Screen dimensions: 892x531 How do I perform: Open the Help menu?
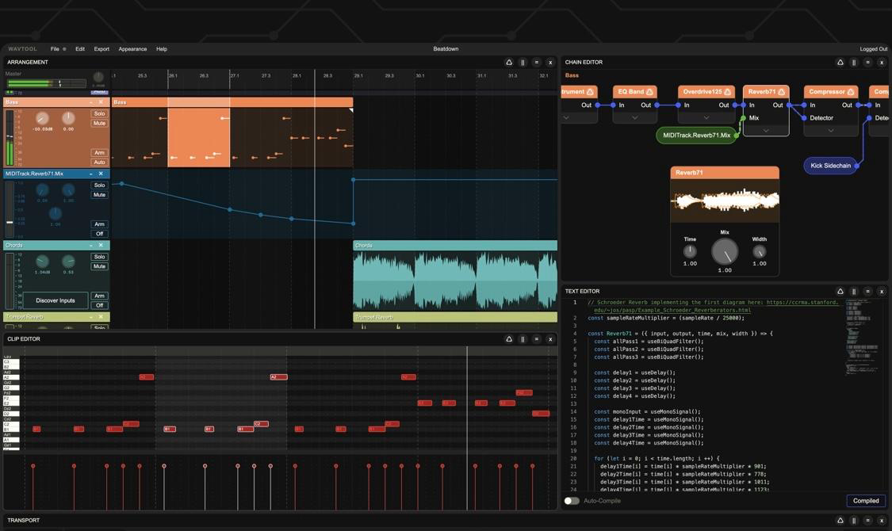[x=162, y=49]
